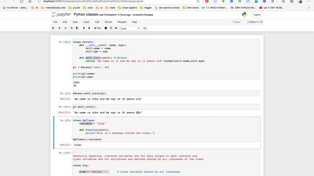Open the command palette keyboard icon

145,28
